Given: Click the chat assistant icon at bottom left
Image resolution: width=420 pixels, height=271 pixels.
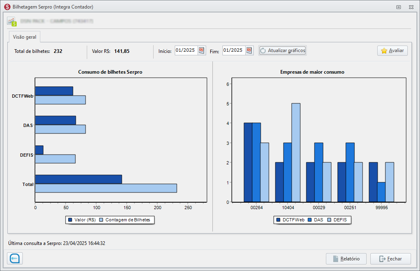Looking at the screenshot, I should tap(15, 258).
